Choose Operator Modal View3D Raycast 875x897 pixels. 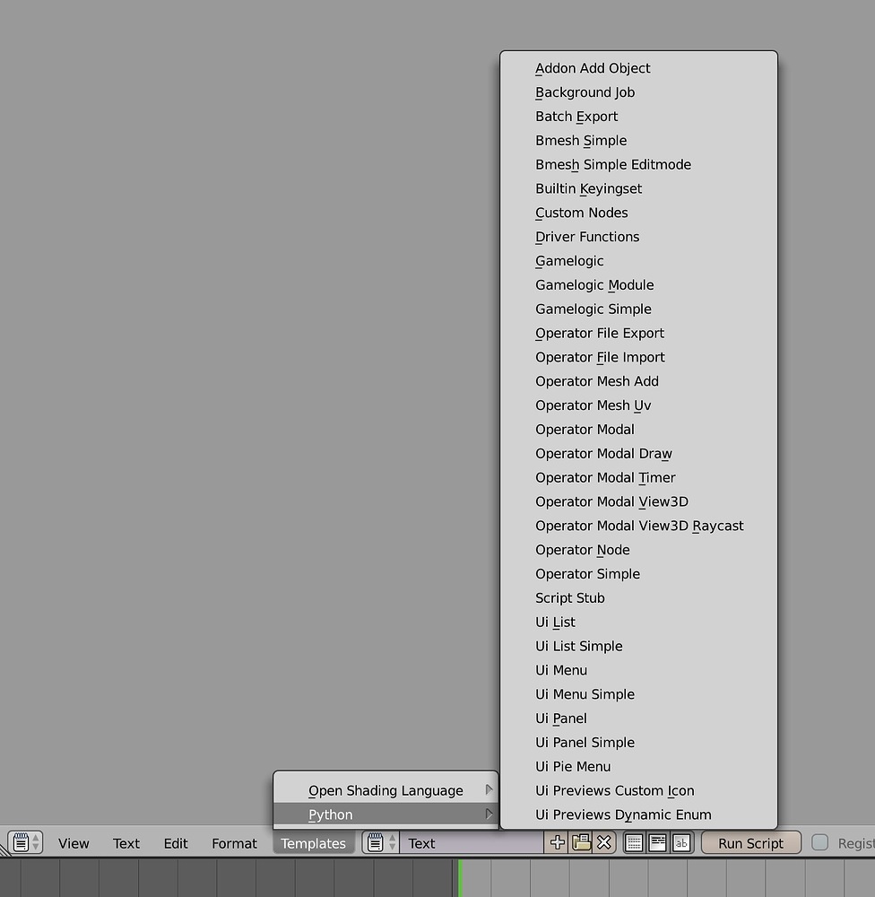(639, 525)
